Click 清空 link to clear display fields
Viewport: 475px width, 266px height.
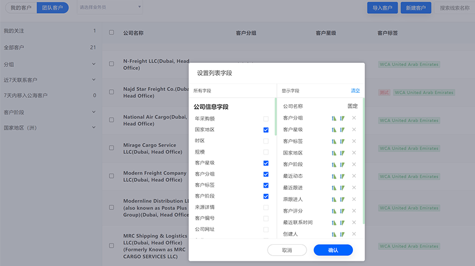[x=355, y=90]
